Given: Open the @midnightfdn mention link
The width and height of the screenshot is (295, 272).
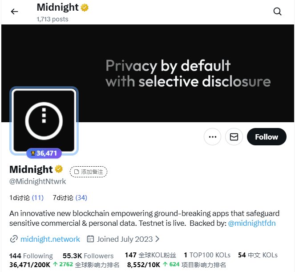Looking at the screenshot, I should tap(253, 224).
